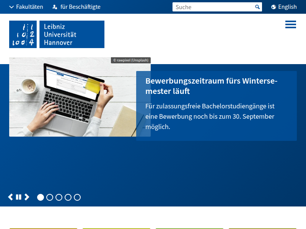Click the globe icon beside English
Image resolution: width=306 pixels, height=229 pixels.
tap(273, 7)
